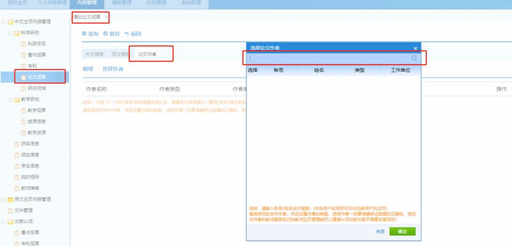The width and height of the screenshot is (512, 246).
Task: Switch to the 中文信息 tab
Action: click(x=94, y=54)
